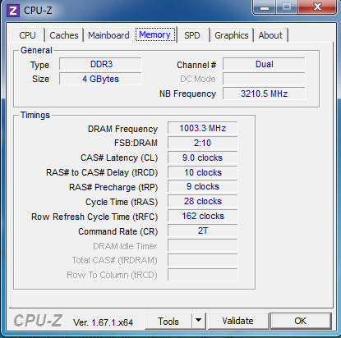Click the Type label in General
This screenshot has height=338, width=341.
tap(39, 65)
